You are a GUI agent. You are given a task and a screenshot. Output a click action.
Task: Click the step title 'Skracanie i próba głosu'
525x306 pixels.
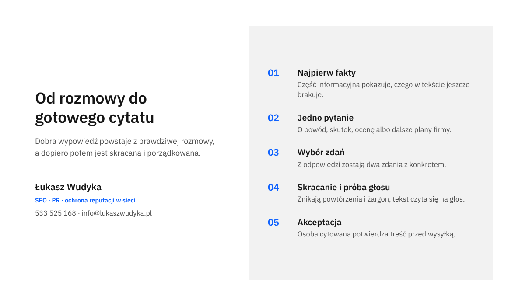pyautogui.click(x=343, y=188)
